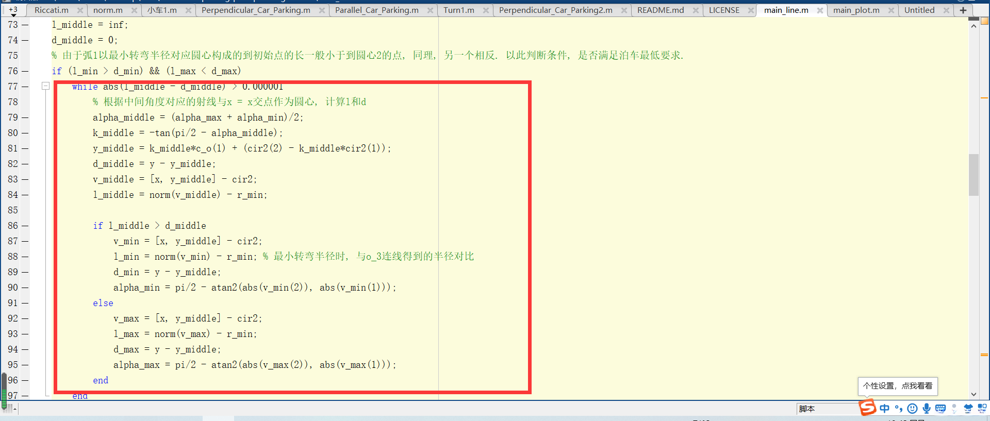Set breakpoint at line 73
The image size is (990, 421).
pos(25,25)
